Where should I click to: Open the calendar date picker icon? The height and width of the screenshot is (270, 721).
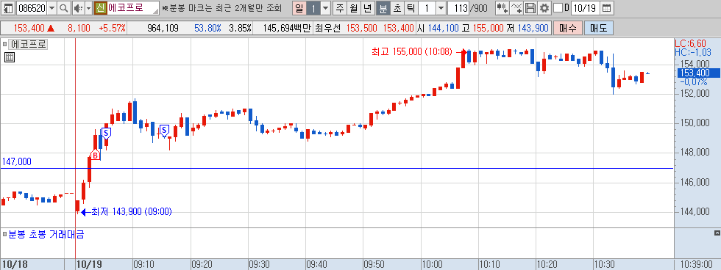tap(607, 8)
